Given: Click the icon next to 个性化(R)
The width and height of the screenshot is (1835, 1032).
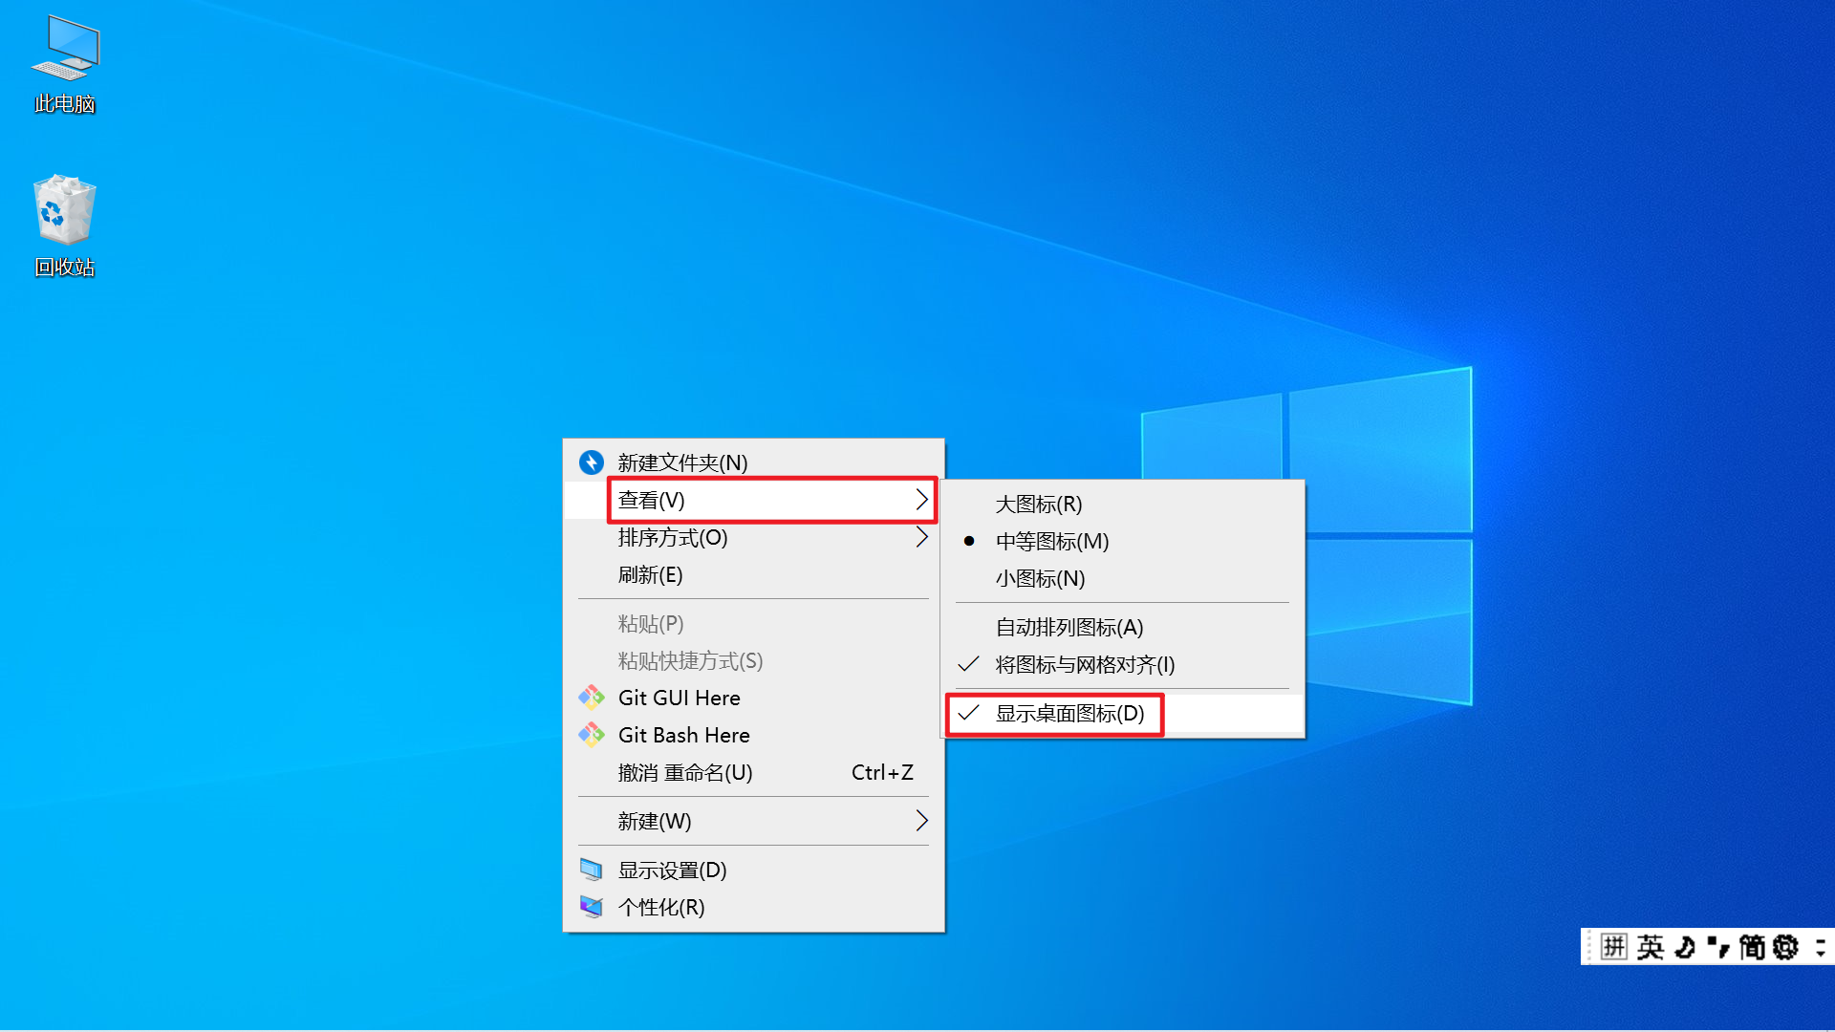Looking at the screenshot, I should (x=592, y=907).
